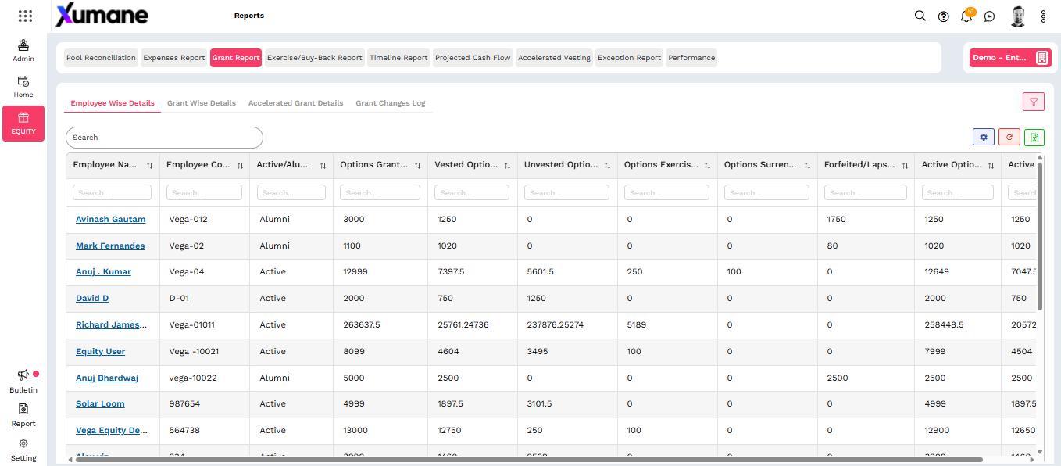The height and width of the screenshot is (466, 1061).
Task: Open Avinash Gautam employee link
Action: (110, 220)
